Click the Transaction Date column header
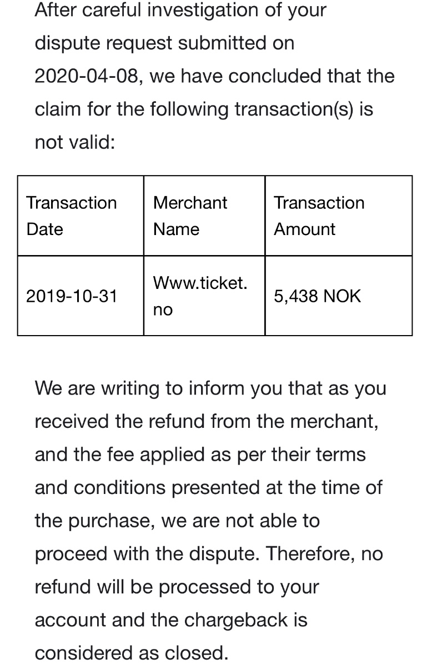Viewport: 437px width, 664px height. (x=72, y=216)
